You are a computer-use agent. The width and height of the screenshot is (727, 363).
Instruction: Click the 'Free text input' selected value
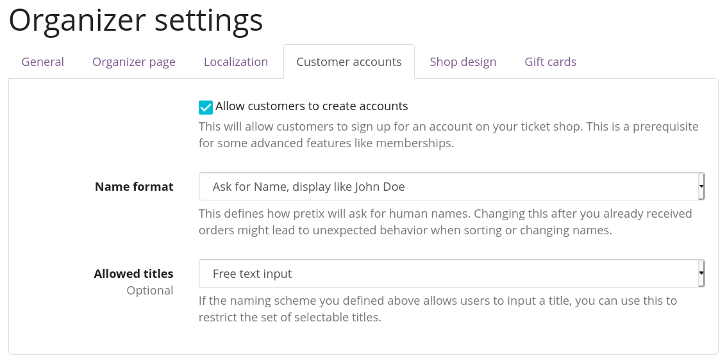click(252, 274)
